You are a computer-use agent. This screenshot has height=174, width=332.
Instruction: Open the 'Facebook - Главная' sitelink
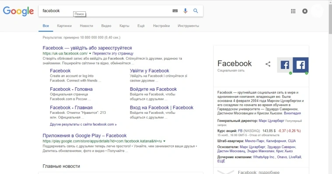click(x=71, y=107)
